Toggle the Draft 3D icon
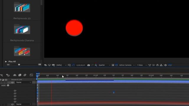Image resolution: width=189 pixels, height=106 pixels. pos(8,75)
